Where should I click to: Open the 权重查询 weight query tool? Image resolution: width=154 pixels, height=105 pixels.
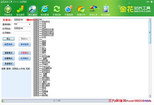click(69, 10)
